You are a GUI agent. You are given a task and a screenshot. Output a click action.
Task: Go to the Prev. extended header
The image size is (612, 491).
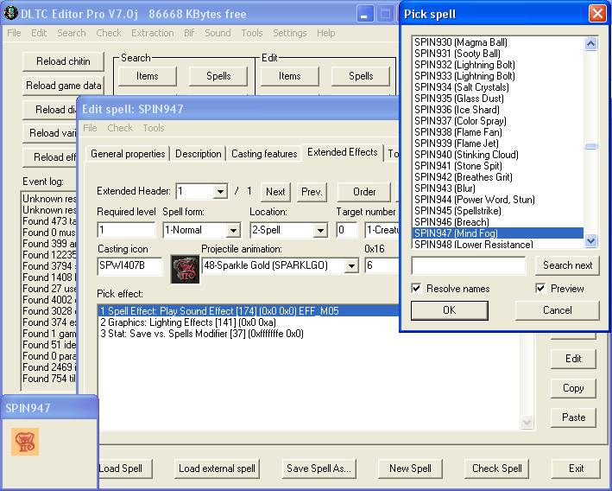tap(312, 192)
